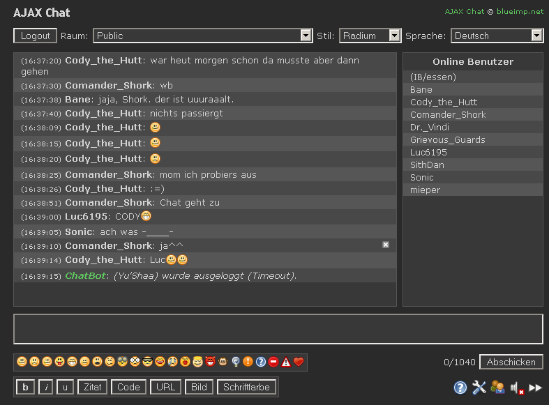This screenshot has width=549, height=405.
Task: Open the Raum dropdown showing Public
Action: pyautogui.click(x=203, y=36)
